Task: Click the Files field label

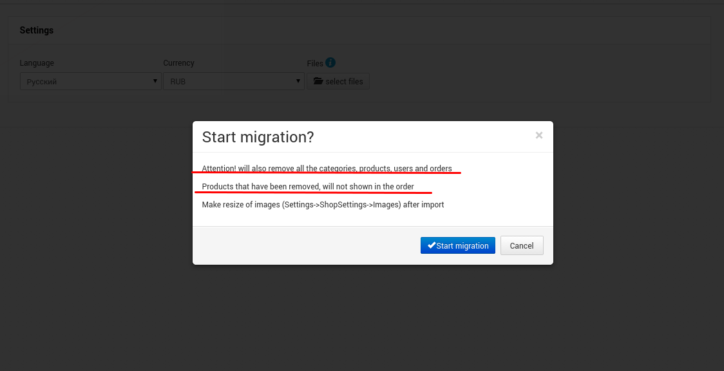Action: point(315,63)
